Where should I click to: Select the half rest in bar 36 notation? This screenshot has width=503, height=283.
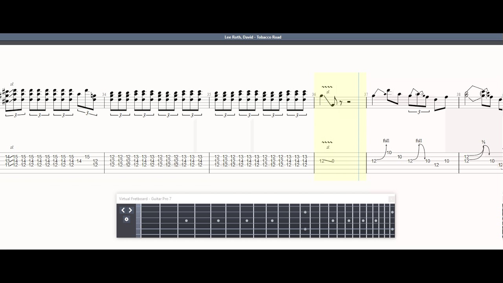click(349, 102)
